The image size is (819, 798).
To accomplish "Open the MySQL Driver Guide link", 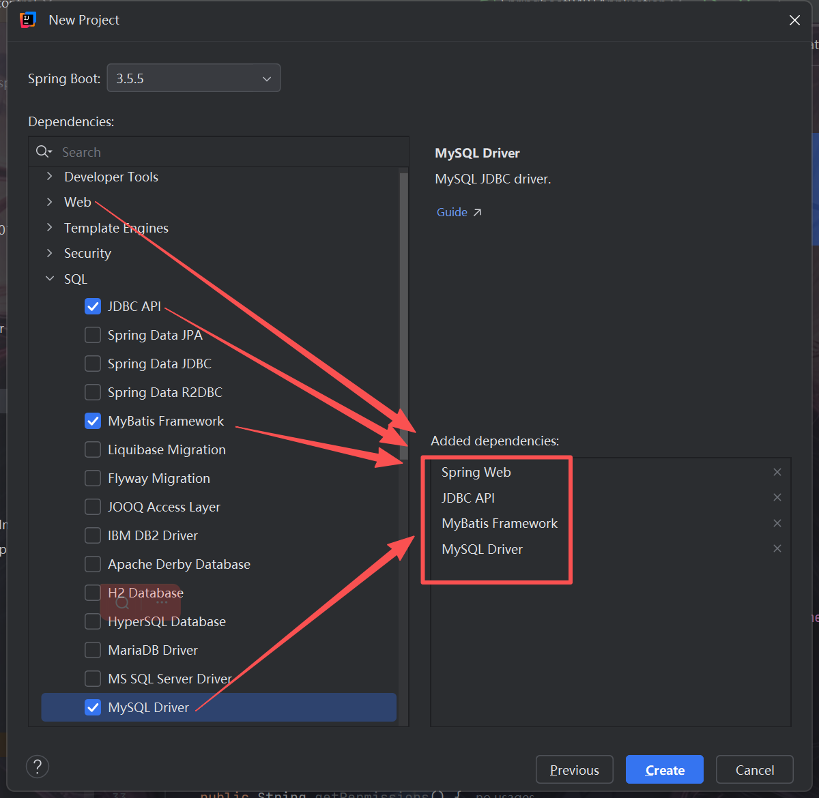I will click(x=452, y=212).
